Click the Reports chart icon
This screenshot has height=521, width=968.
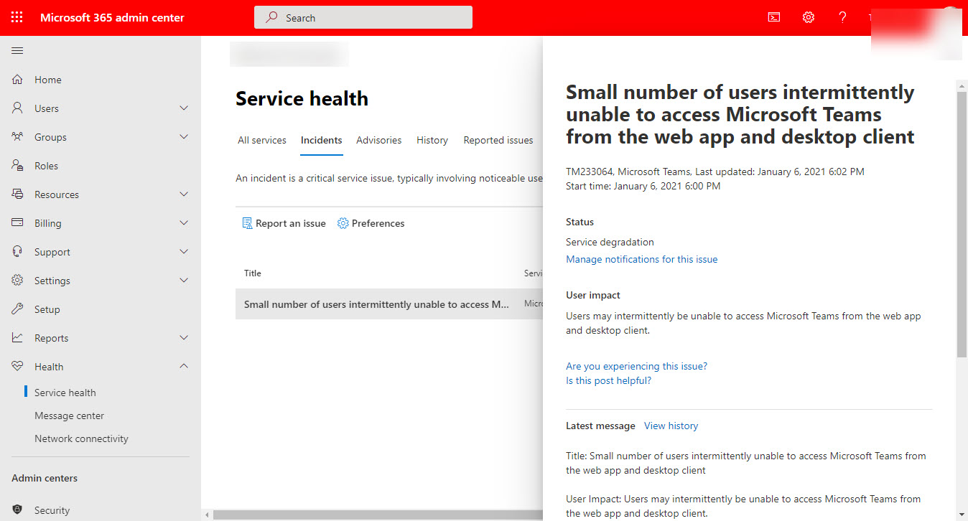pos(18,338)
